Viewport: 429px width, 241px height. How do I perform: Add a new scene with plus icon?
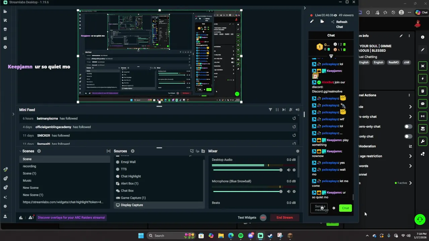39,151
